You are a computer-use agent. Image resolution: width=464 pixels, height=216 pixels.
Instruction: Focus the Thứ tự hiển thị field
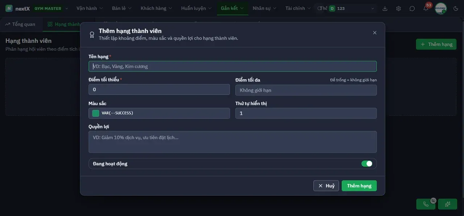pyautogui.click(x=306, y=113)
